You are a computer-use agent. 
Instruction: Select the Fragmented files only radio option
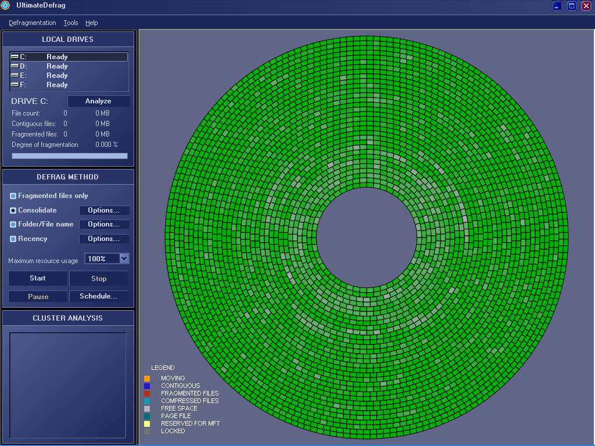click(13, 196)
